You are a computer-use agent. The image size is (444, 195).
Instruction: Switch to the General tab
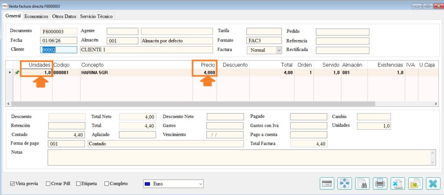[x=13, y=16]
